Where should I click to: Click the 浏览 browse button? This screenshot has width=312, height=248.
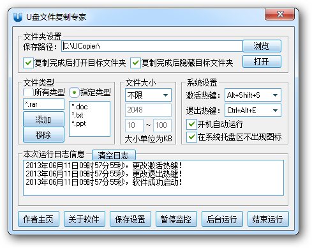click(262, 46)
